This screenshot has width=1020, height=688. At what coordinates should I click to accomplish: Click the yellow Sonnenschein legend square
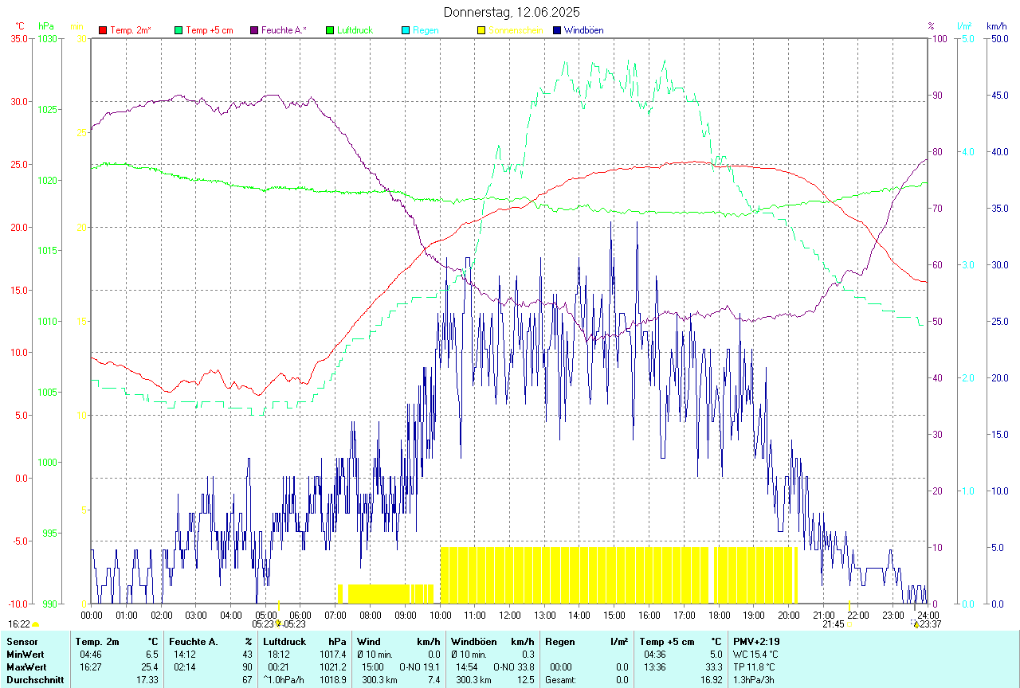click(x=481, y=30)
